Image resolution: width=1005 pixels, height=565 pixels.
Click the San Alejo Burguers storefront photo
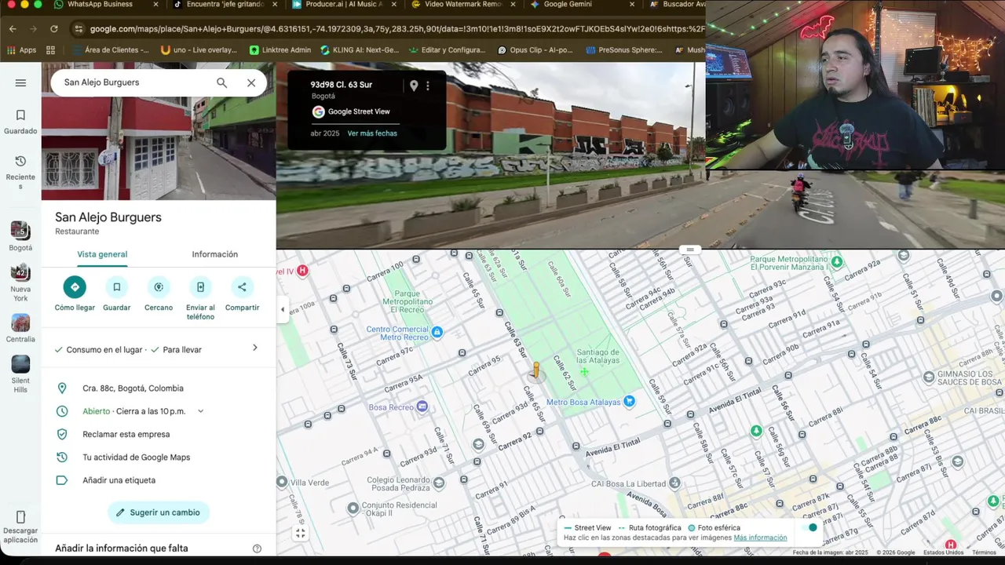(159, 148)
